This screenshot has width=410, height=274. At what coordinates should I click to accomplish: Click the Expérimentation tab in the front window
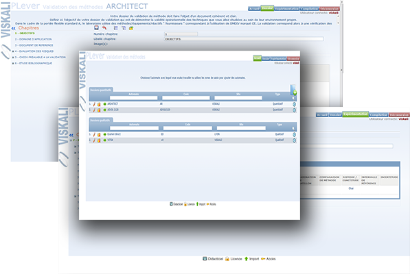pyautogui.click(x=278, y=59)
